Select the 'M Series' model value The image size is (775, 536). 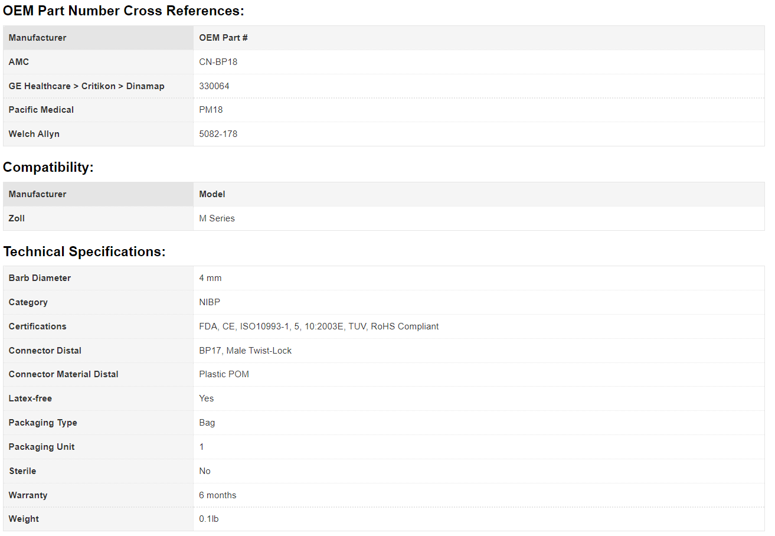point(217,218)
